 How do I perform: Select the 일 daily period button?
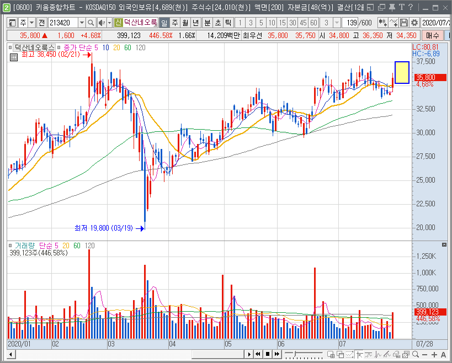pos(164,23)
